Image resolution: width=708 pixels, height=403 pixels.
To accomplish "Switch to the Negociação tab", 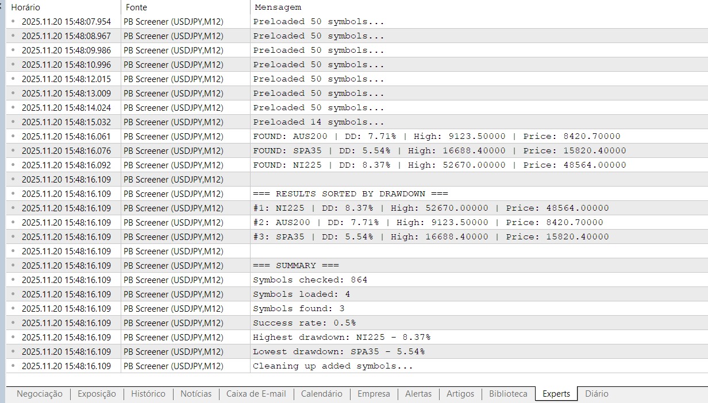I will (x=39, y=394).
